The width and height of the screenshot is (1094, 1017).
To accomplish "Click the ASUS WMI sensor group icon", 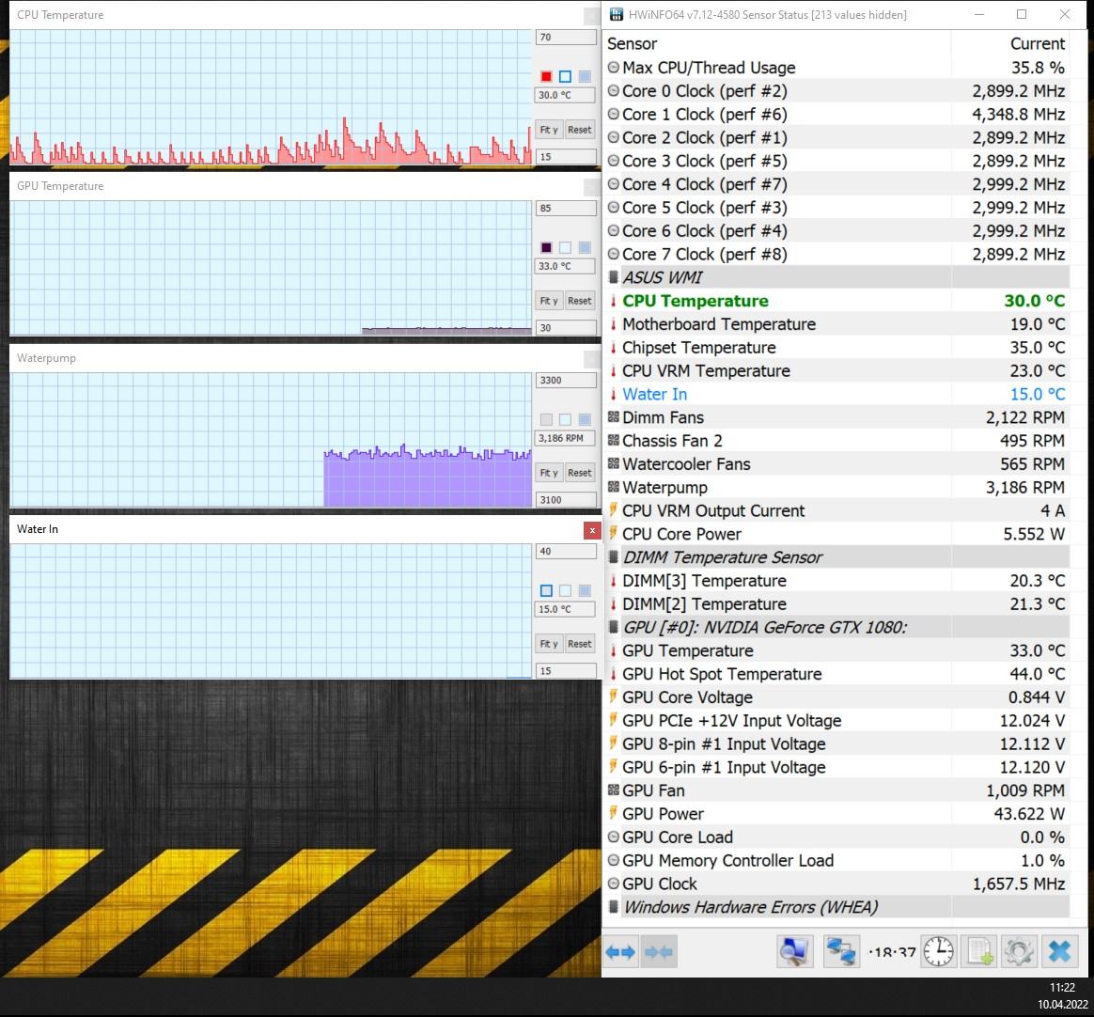I will point(614,277).
